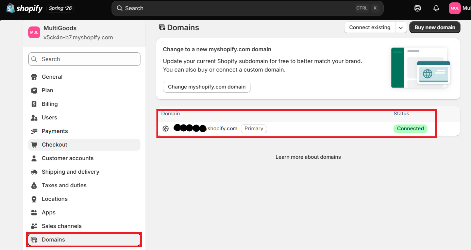This screenshot has height=250, width=471.
Task: Open Taxes and duties settings
Action: pyautogui.click(x=84, y=185)
